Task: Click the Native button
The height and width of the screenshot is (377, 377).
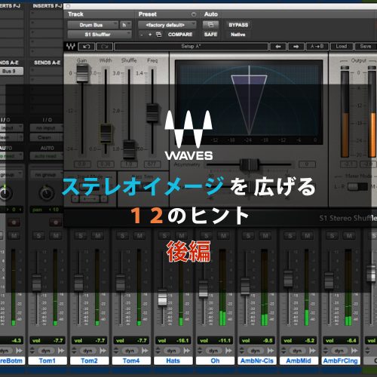Action: [x=238, y=35]
